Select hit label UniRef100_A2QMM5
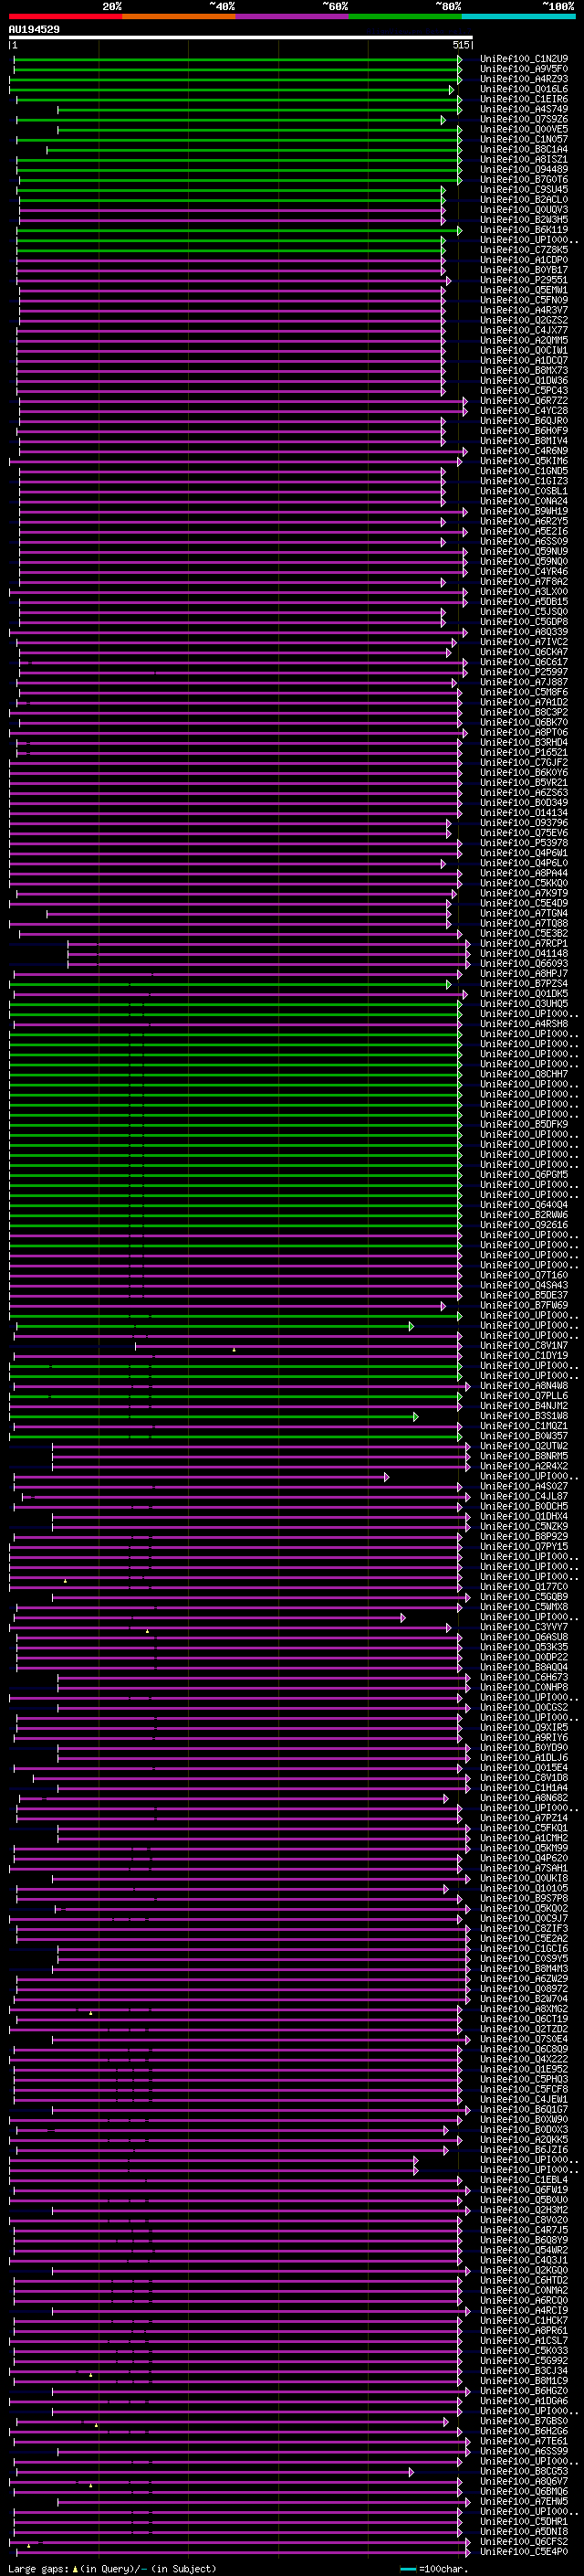 (524, 340)
